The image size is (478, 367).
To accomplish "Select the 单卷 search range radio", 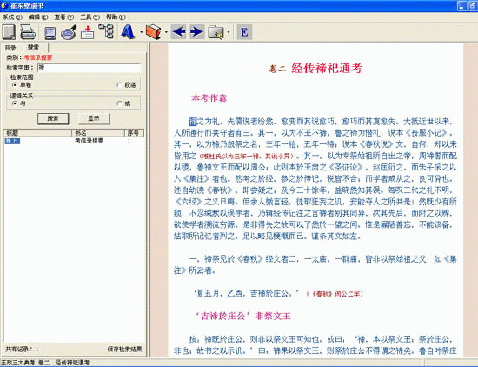I will pyautogui.click(x=14, y=85).
